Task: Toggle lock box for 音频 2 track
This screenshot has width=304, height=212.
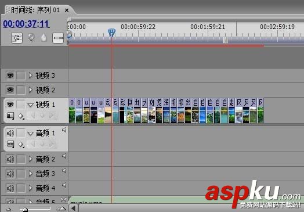Action: [20, 159]
